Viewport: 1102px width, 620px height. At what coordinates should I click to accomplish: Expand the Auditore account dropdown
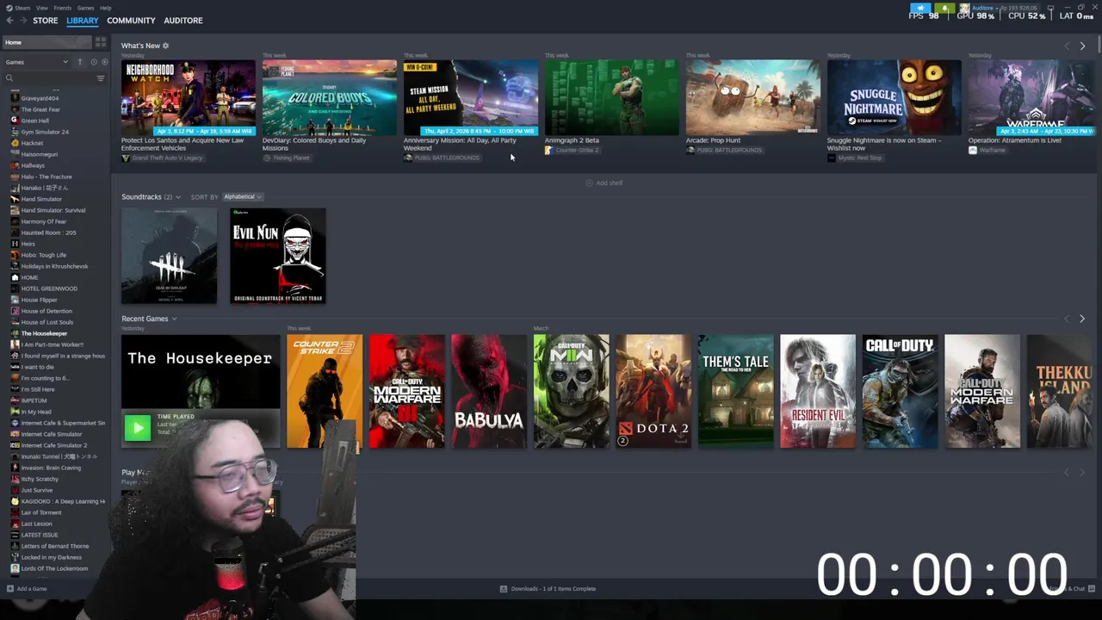(x=987, y=8)
